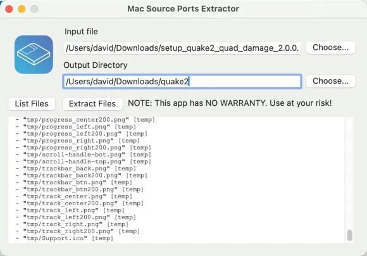The image size is (367, 256).
Task: Select the tmp/trackbar_btn200.png line
Action: point(80,189)
